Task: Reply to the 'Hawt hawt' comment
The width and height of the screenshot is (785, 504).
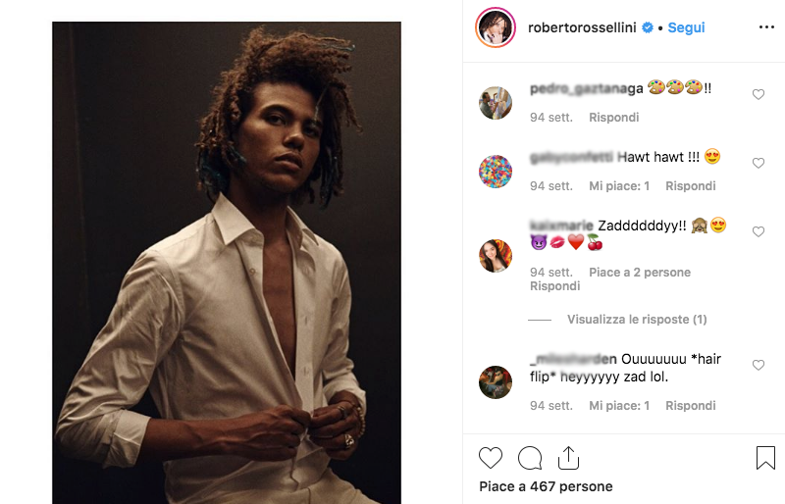Action: (690, 185)
